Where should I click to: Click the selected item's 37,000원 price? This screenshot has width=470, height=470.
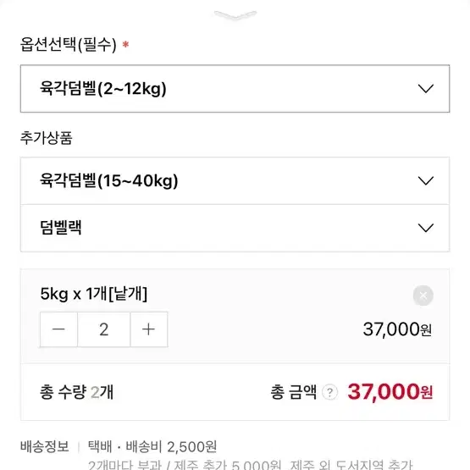pyautogui.click(x=397, y=329)
